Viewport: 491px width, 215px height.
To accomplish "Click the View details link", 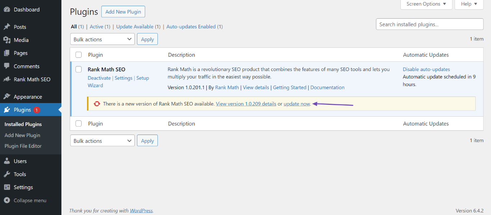I will [x=256, y=87].
